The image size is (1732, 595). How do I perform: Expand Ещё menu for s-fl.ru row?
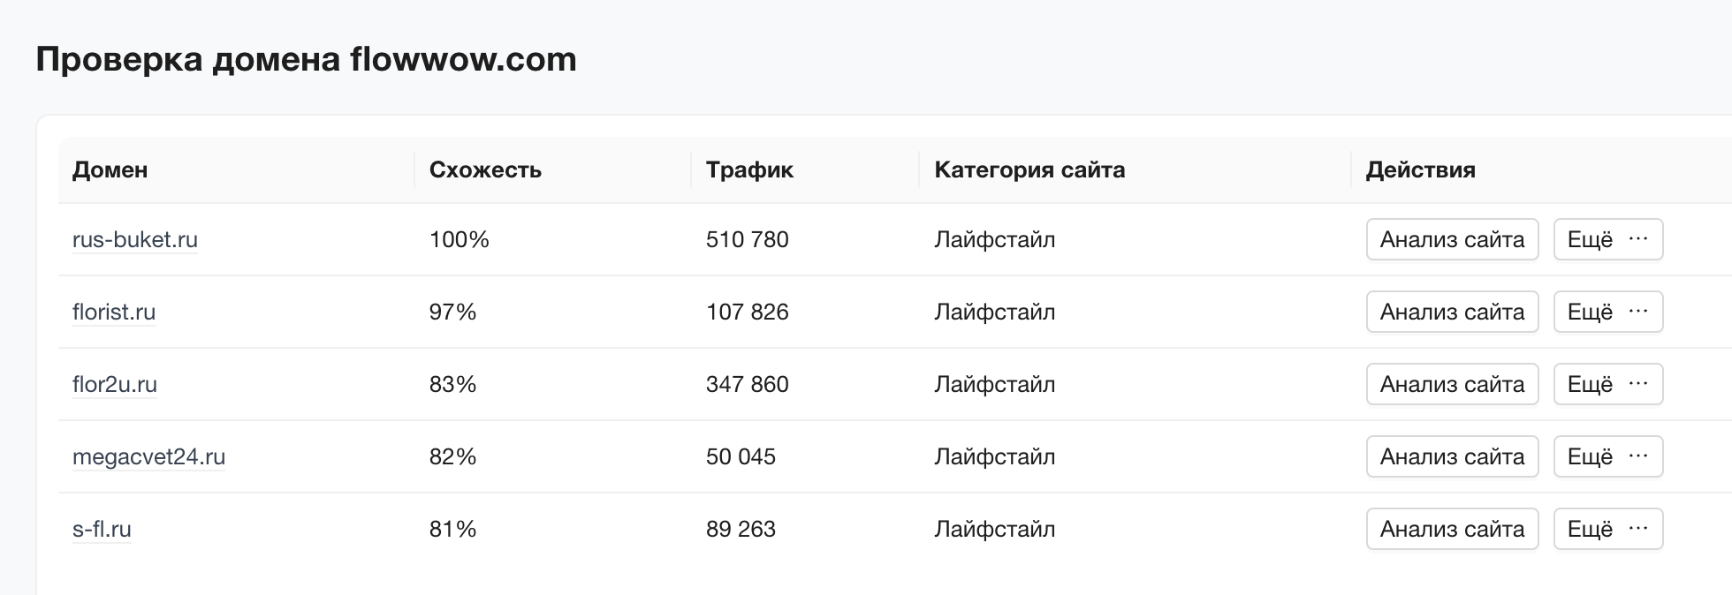1608,529
